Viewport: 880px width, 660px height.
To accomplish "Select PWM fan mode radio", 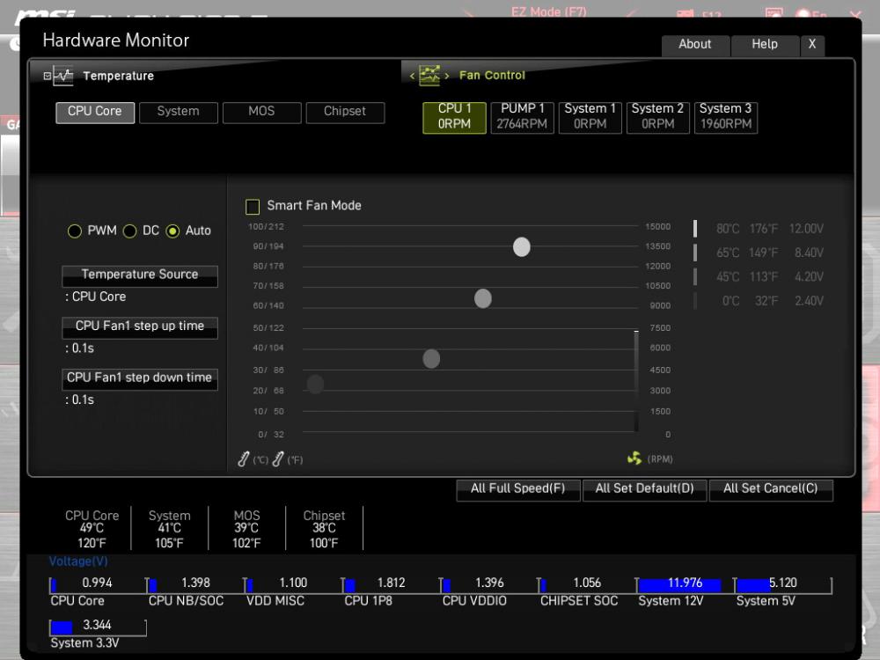I will (x=75, y=231).
